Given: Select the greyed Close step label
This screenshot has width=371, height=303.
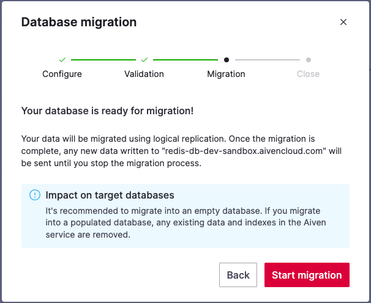Looking at the screenshot, I should pos(308,74).
